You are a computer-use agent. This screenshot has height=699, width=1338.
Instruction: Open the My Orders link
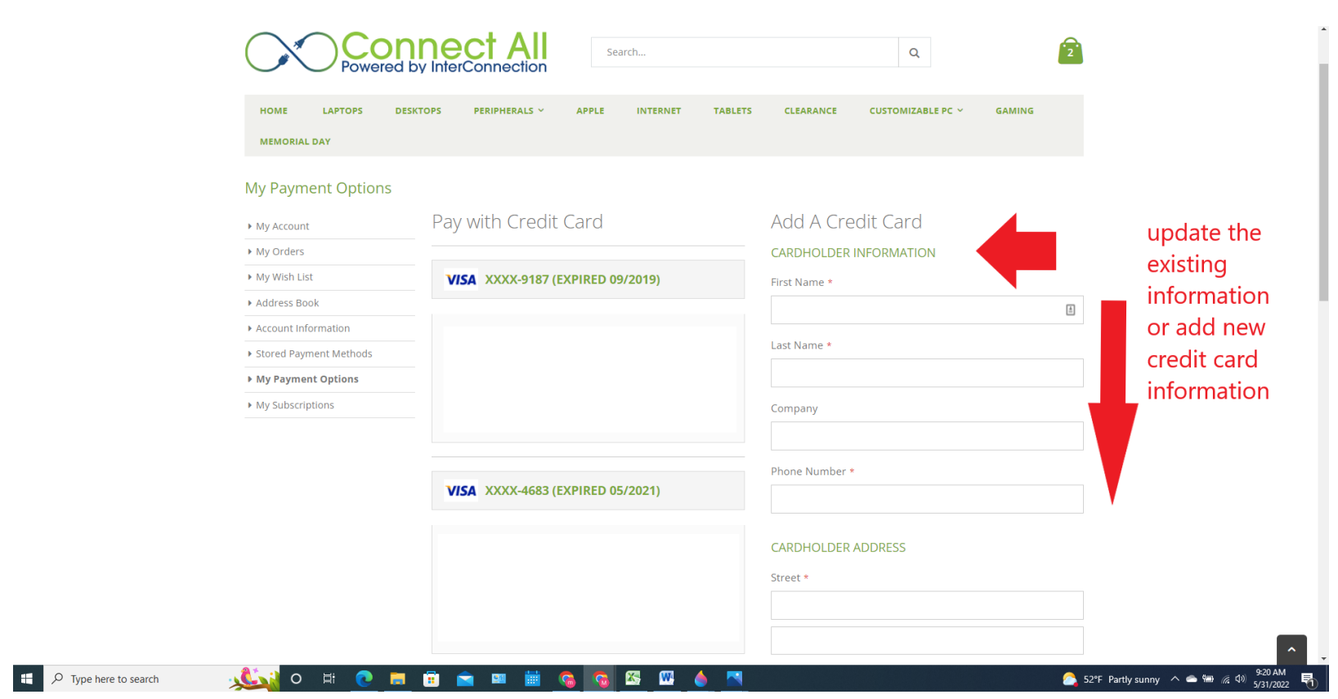[280, 252]
